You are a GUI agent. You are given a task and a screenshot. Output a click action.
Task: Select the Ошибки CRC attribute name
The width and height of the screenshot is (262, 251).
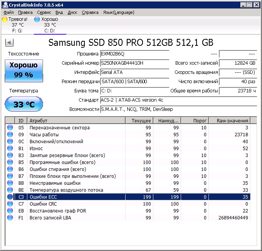tap(43, 204)
